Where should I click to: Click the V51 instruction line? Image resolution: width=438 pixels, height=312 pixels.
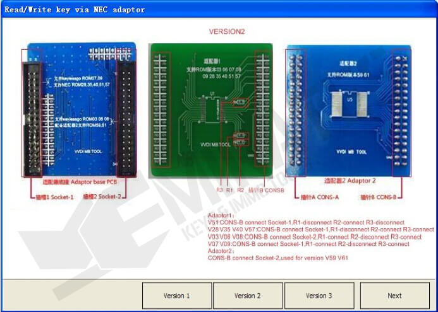click(x=306, y=222)
